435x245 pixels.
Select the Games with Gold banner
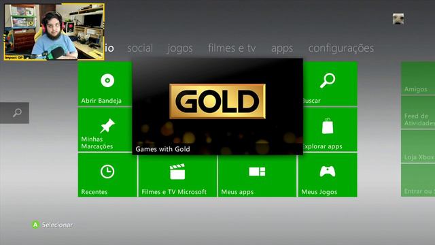point(217,106)
